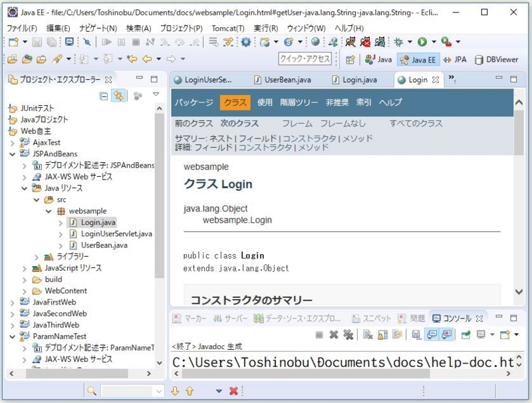
Task: Click the search magnifier icon at bottom
Action: pyautogui.click(x=92, y=391)
